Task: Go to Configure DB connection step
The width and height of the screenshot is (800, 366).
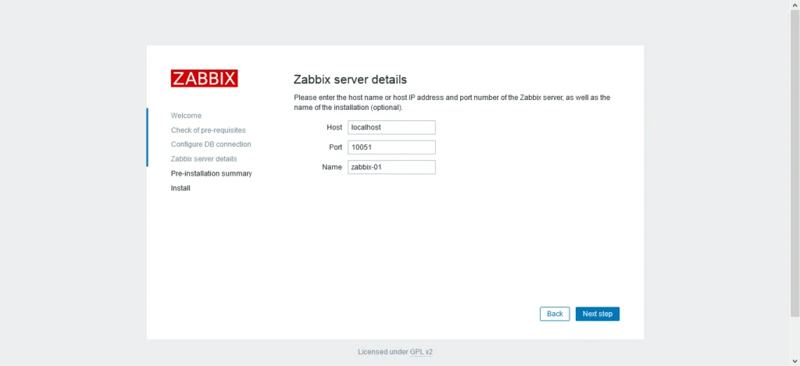Action: 211,144
